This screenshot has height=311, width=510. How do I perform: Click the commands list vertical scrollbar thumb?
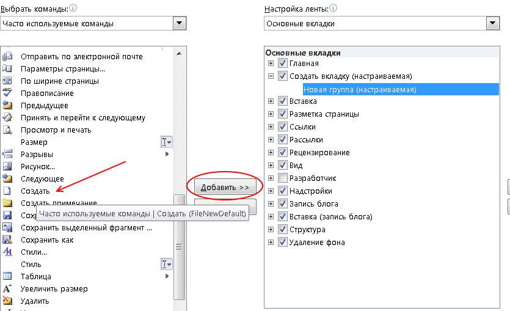179,246
